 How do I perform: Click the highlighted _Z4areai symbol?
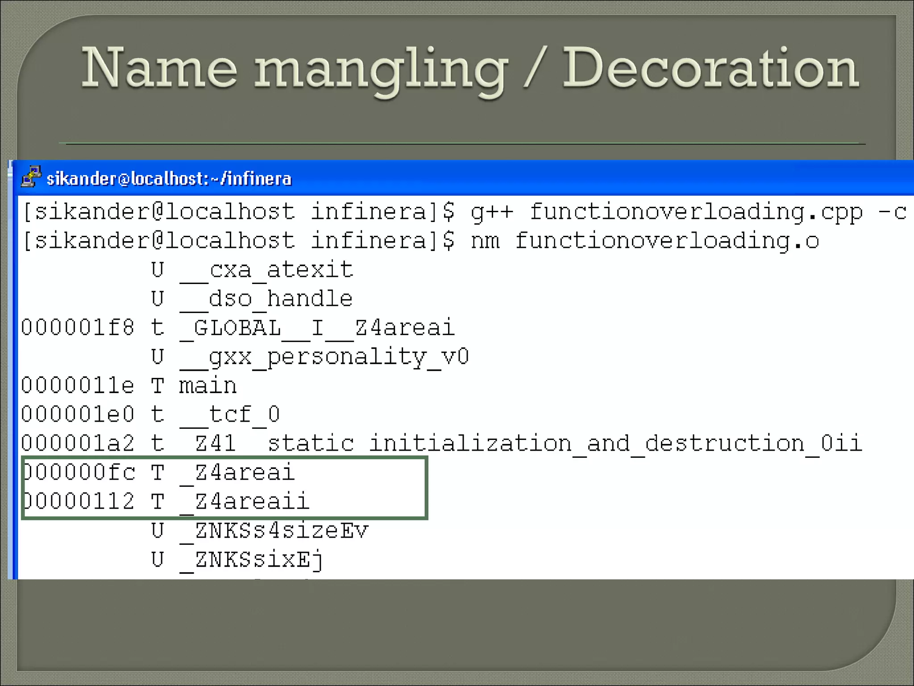237,473
